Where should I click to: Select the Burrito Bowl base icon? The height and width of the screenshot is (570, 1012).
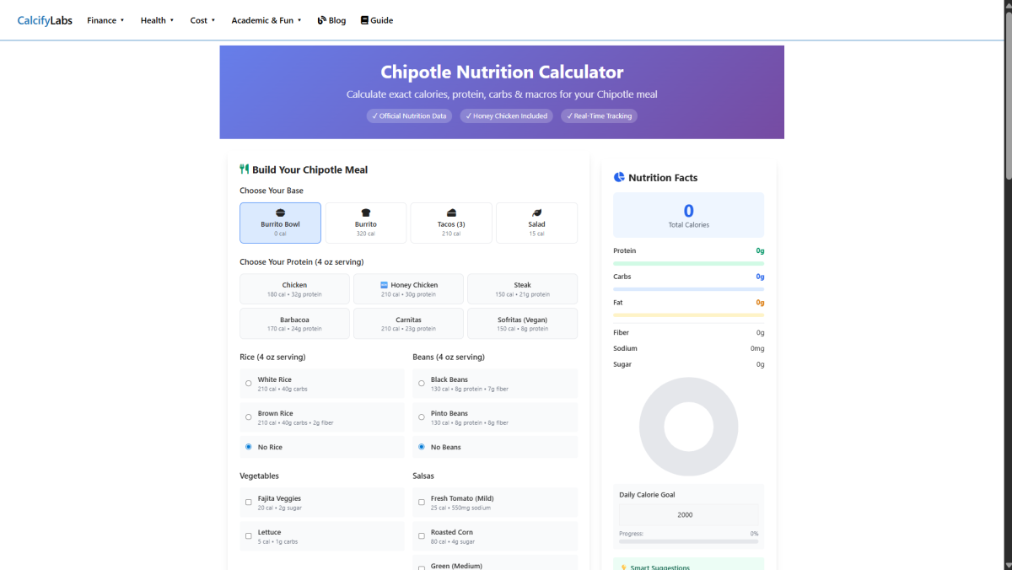(280, 212)
